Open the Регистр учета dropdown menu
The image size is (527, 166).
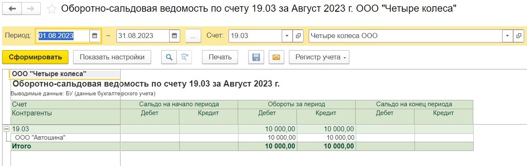319,57
